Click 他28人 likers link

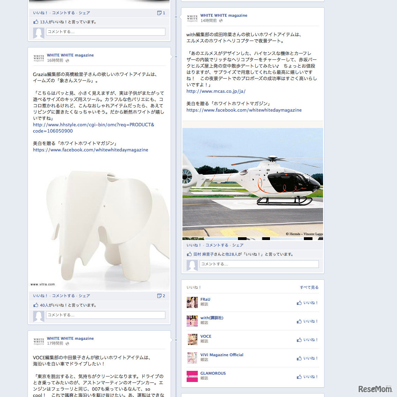pyautogui.click(x=231, y=254)
